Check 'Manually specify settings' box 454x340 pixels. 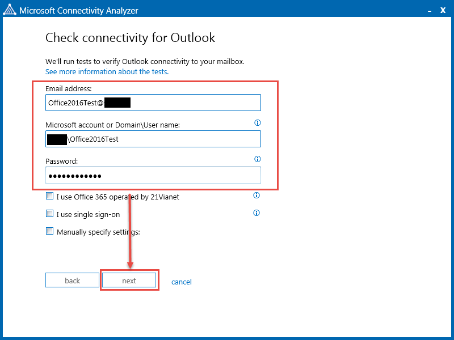coord(49,231)
